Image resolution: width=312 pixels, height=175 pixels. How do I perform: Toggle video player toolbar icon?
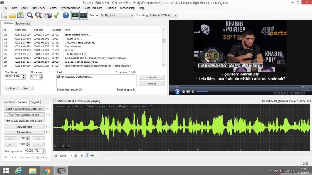pos(83,15)
